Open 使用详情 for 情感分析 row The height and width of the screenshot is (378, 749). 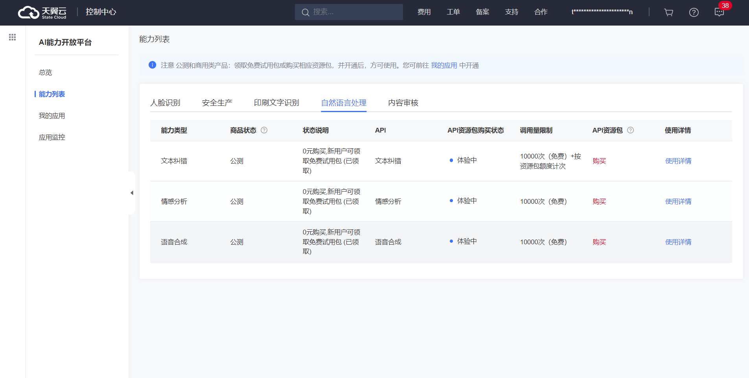(678, 201)
